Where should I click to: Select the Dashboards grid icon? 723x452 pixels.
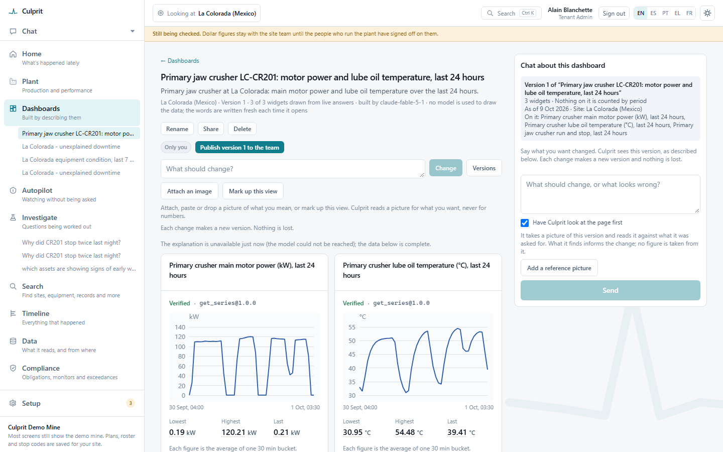pos(13,108)
